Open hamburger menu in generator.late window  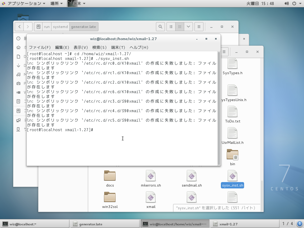coord(199,27)
